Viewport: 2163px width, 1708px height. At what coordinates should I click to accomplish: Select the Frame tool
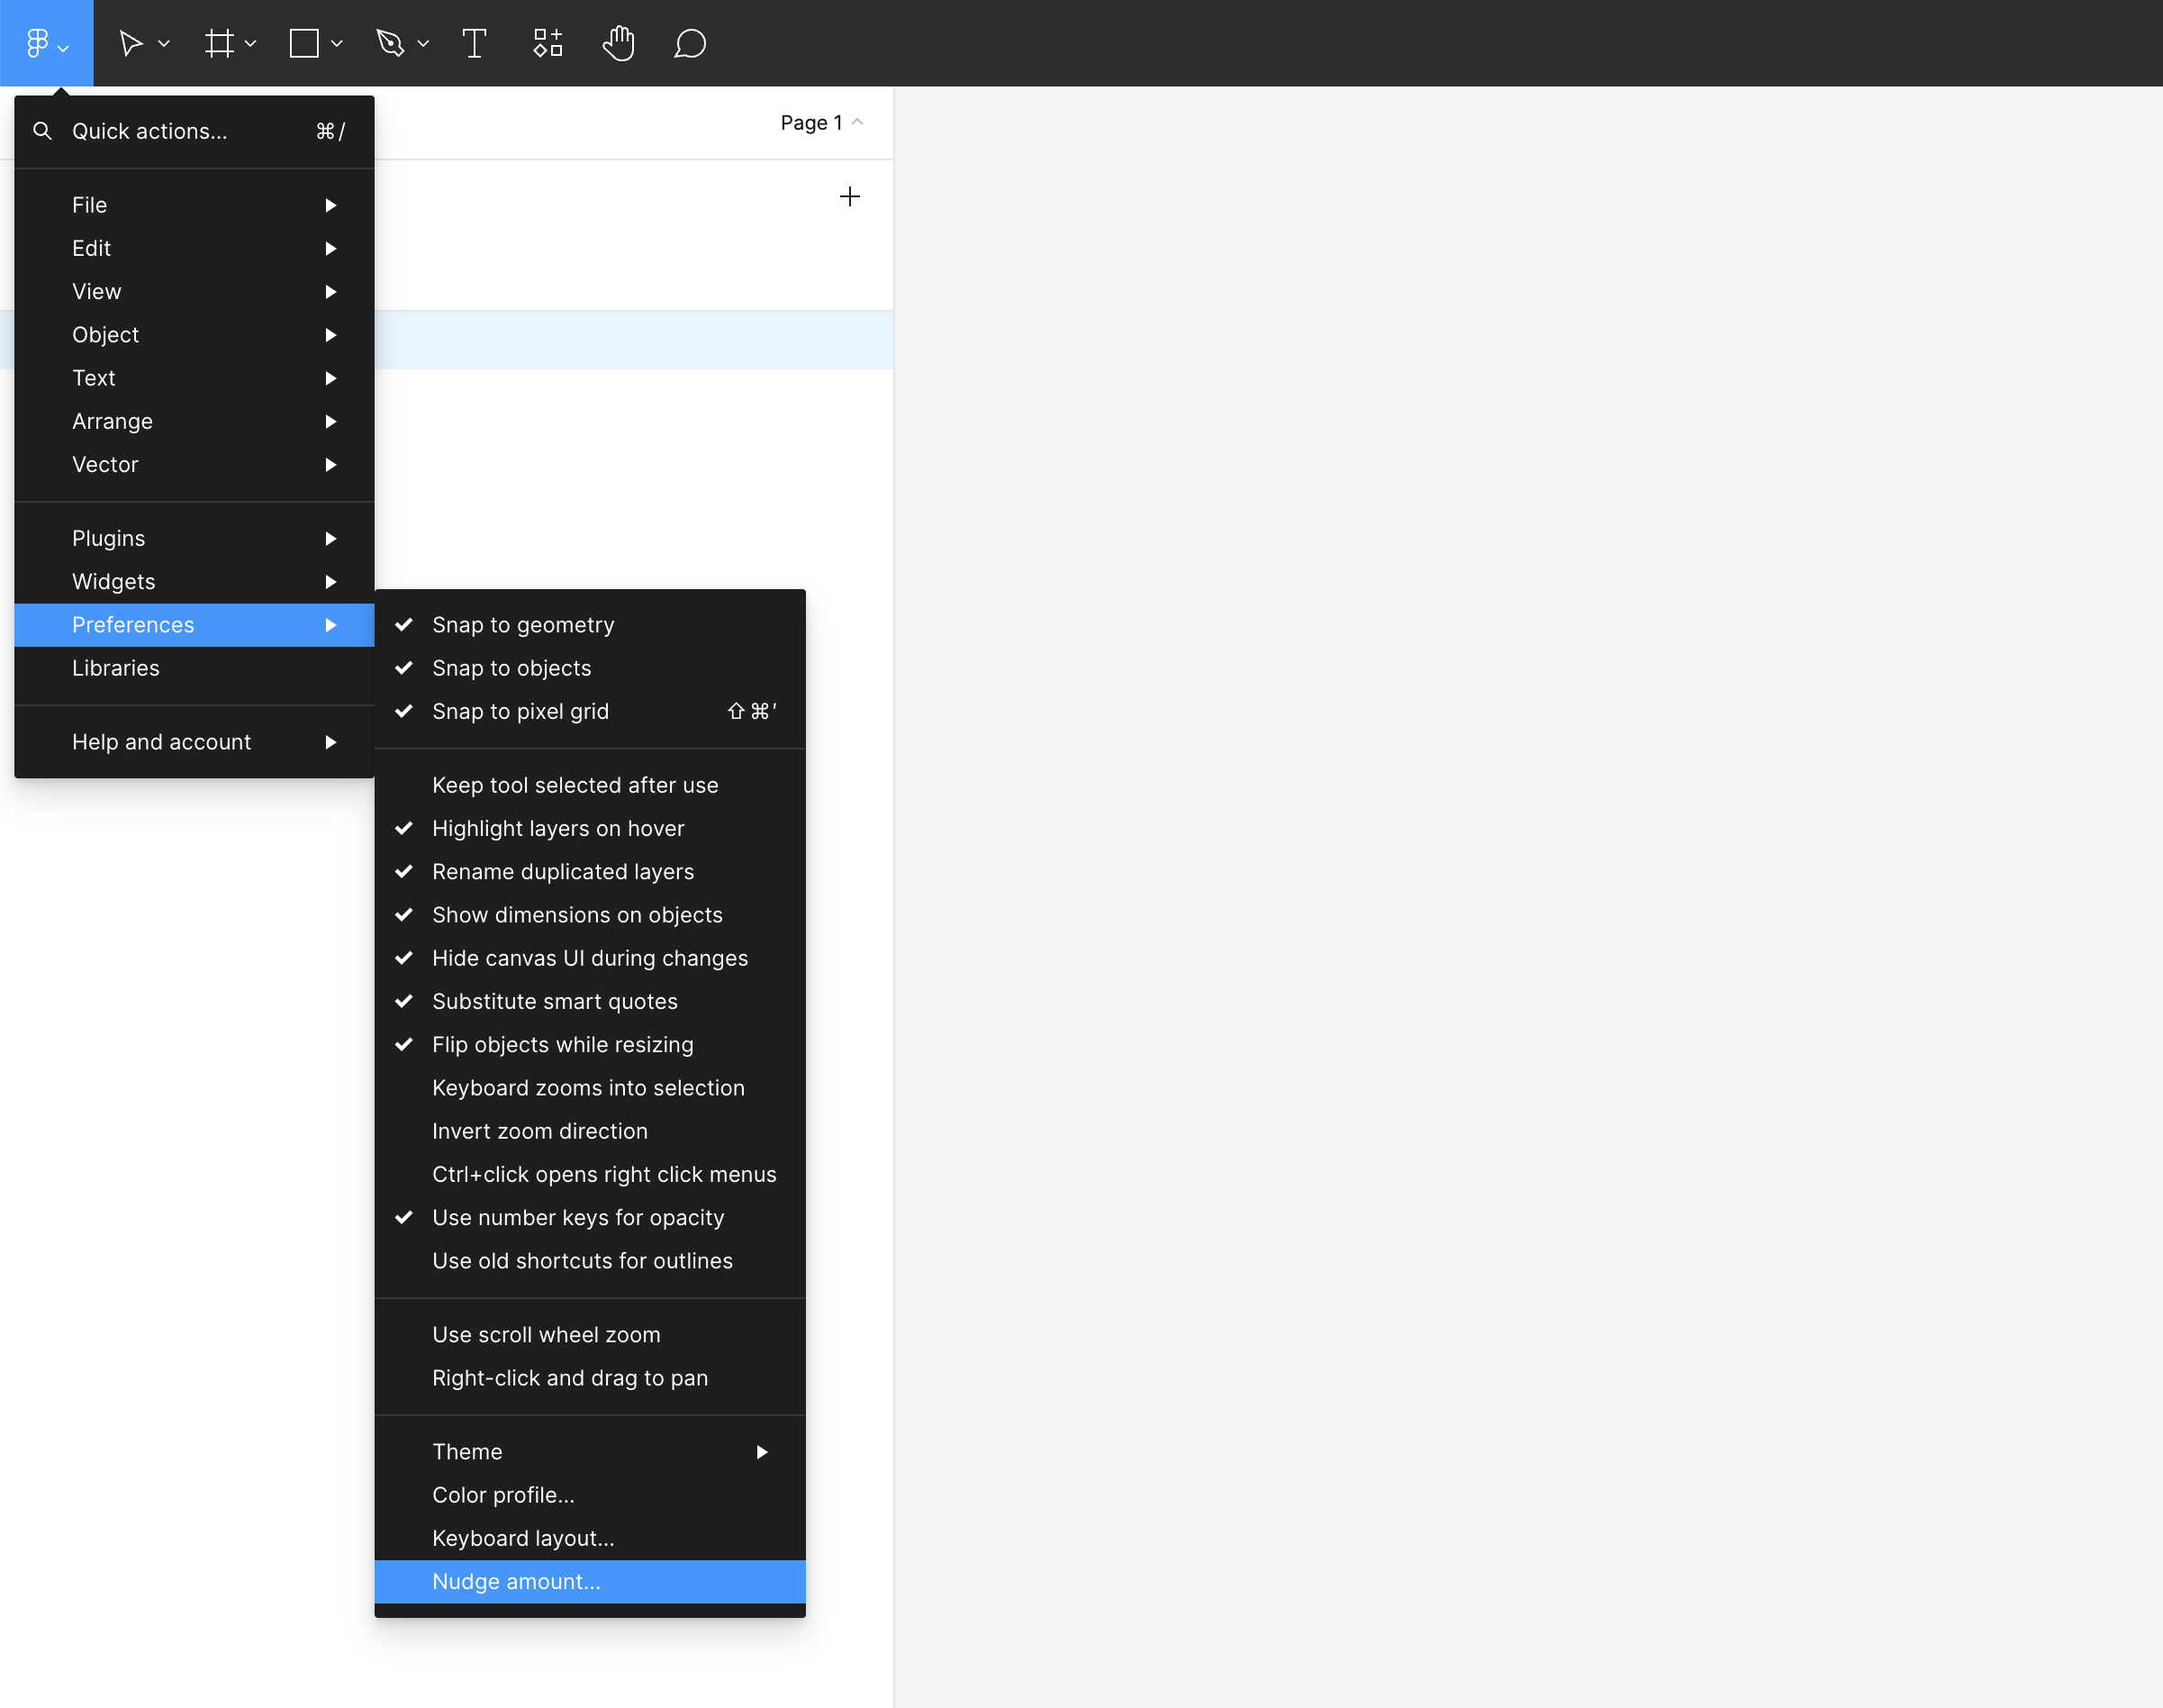(x=219, y=43)
